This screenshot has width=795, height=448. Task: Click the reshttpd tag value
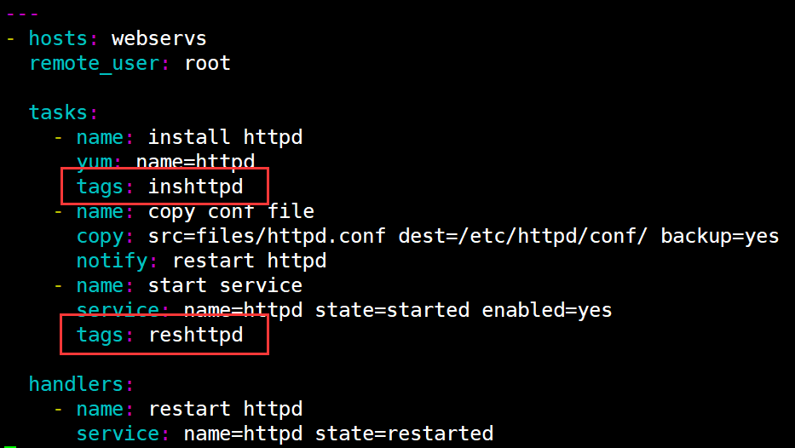(x=196, y=335)
